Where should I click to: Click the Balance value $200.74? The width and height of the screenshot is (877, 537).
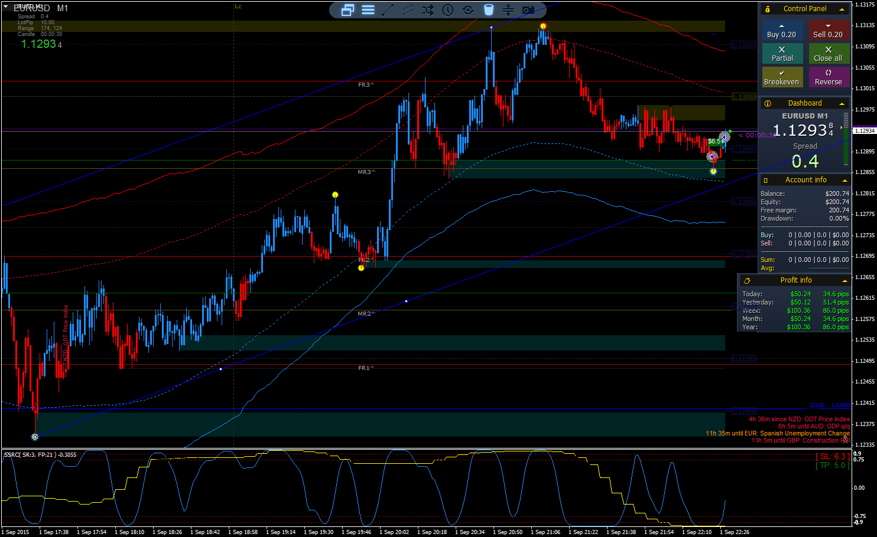[x=837, y=194]
